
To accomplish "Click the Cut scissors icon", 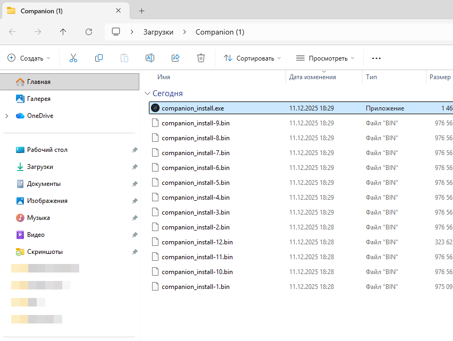I will (x=73, y=58).
